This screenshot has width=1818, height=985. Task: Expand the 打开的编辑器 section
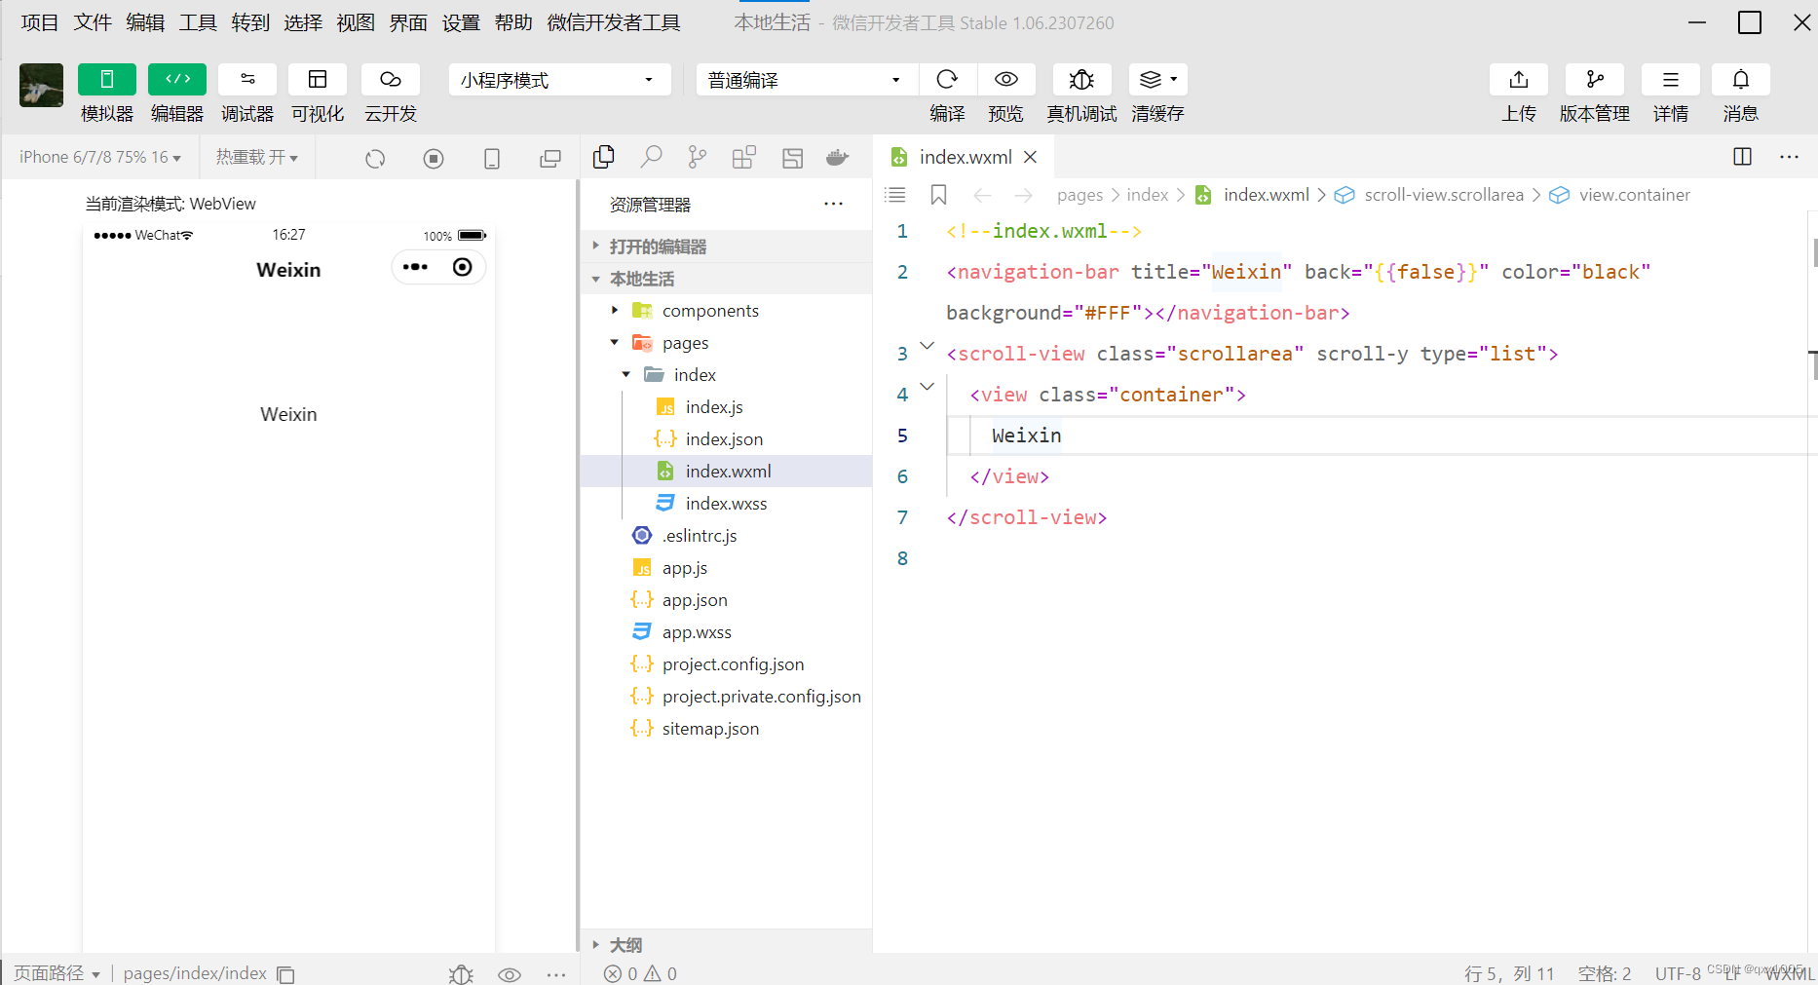click(x=726, y=246)
